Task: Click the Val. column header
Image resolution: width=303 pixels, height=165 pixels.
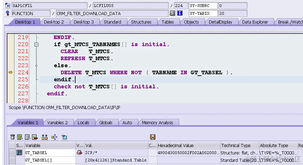Action: (116, 145)
